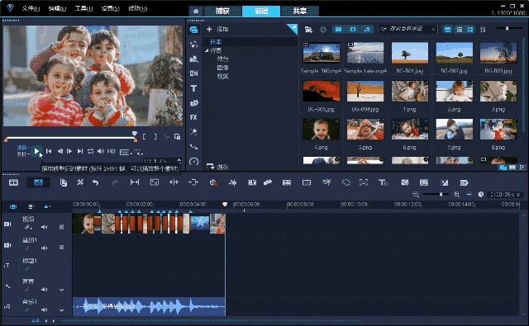This screenshot has width=529, height=326.
Task: Expand the 音乐1 track options chevron
Action: [x=61, y=309]
